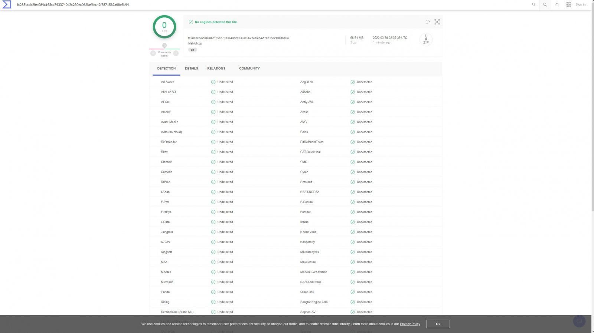Select the Alibaba engine name
This screenshot has height=333, width=594.
305,92
